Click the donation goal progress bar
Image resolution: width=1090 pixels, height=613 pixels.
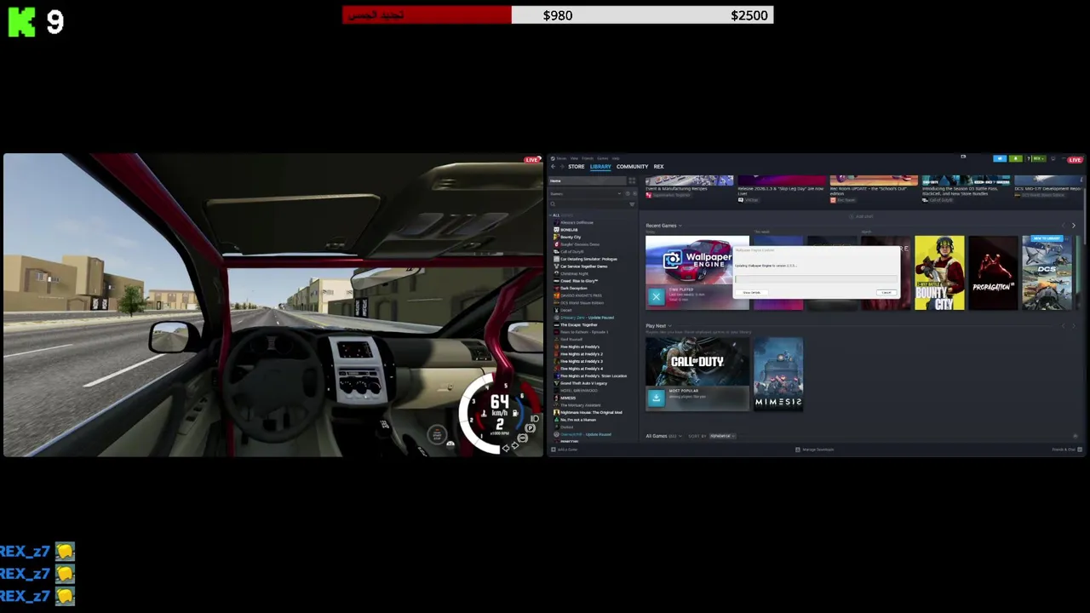click(x=558, y=14)
